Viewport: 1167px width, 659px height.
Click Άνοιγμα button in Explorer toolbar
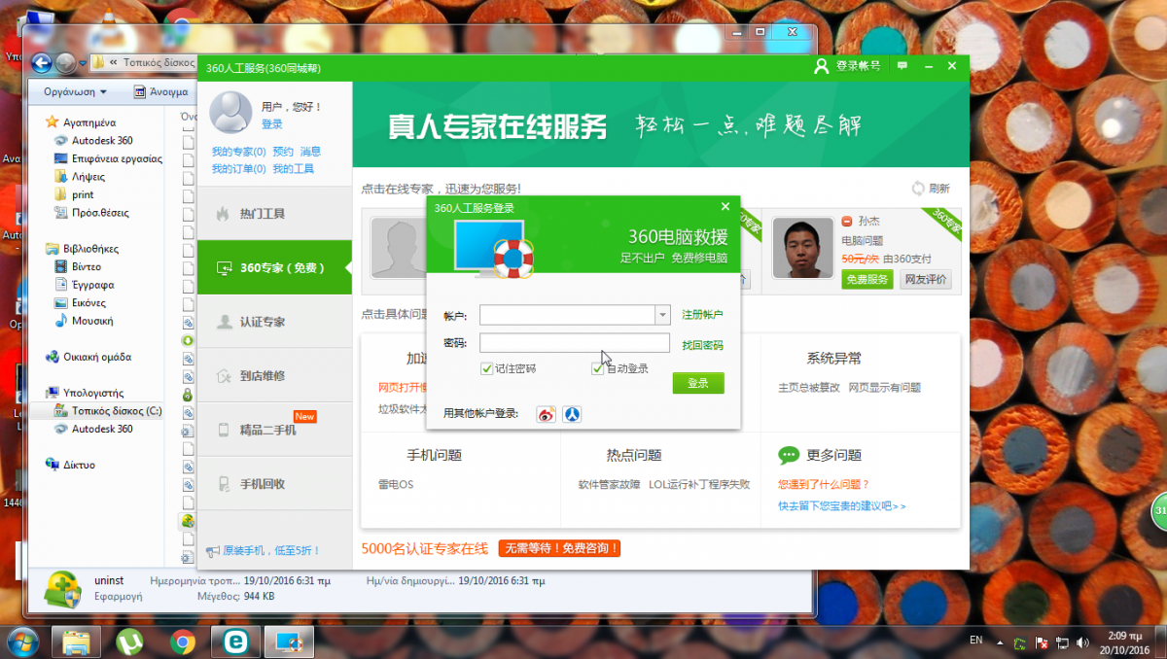pyautogui.click(x=161, y=91)
